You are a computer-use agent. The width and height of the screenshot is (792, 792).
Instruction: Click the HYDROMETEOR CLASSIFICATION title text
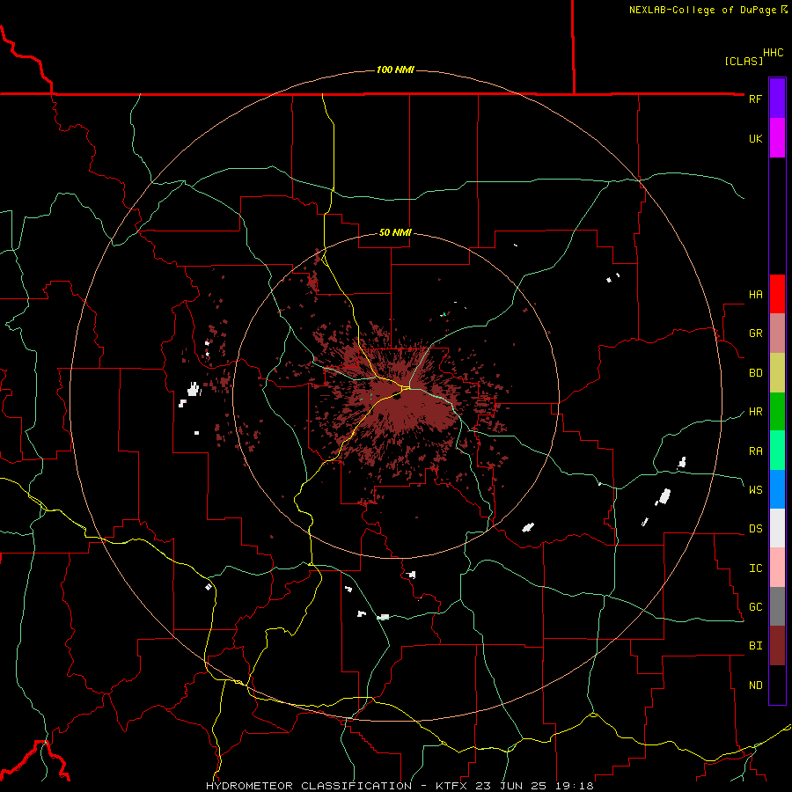309,786
